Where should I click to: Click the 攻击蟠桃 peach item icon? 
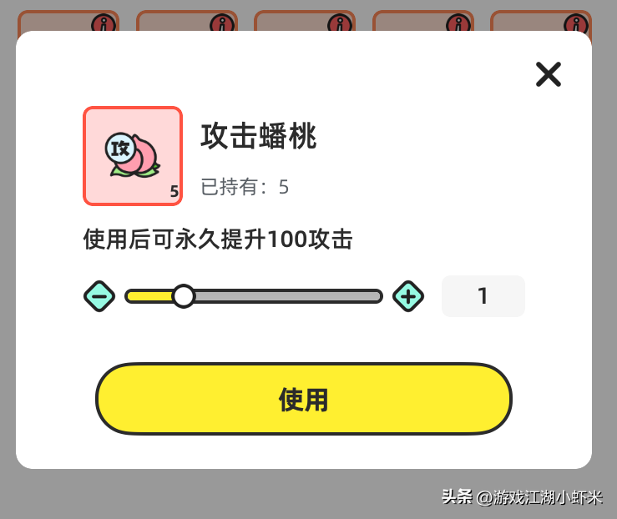[133, 156]
